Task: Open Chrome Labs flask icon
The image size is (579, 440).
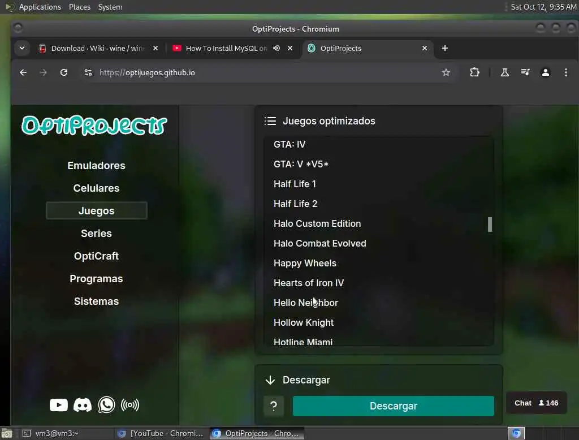Action: click(x=505, y=72)
